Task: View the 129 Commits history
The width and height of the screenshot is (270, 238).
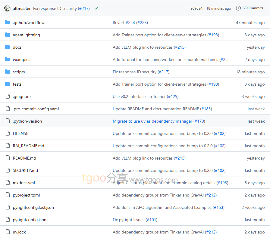Action: (252, 8)
